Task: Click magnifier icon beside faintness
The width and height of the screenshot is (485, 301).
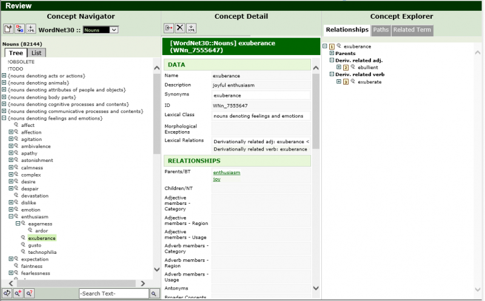Action: [16, 265]
